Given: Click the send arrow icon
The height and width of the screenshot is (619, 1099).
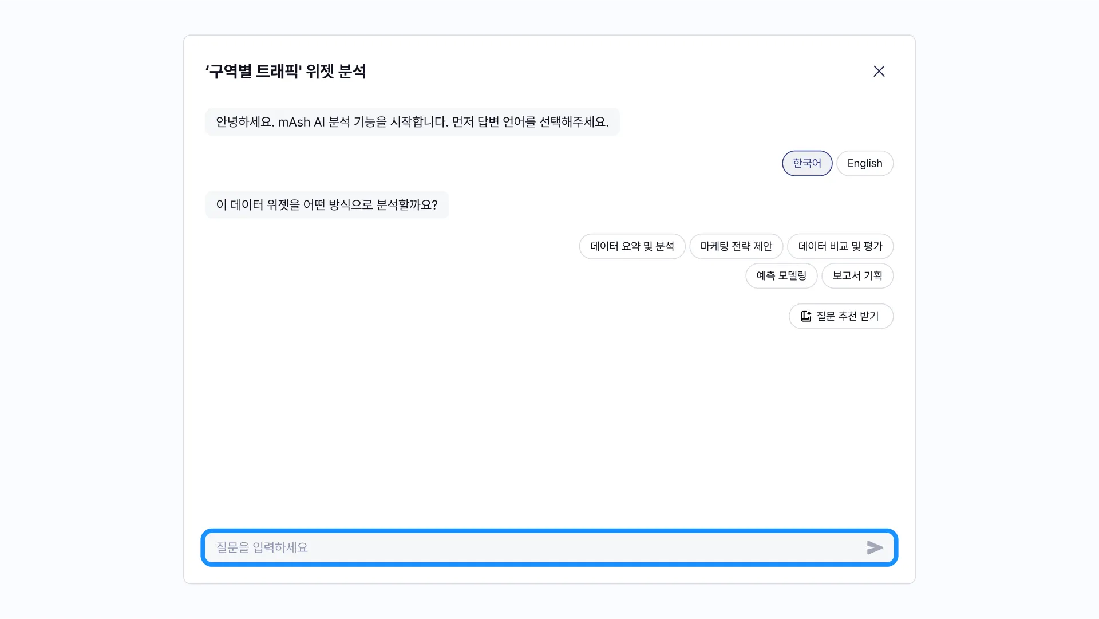Looking at the screenshot, I should (x=875, y=547).
